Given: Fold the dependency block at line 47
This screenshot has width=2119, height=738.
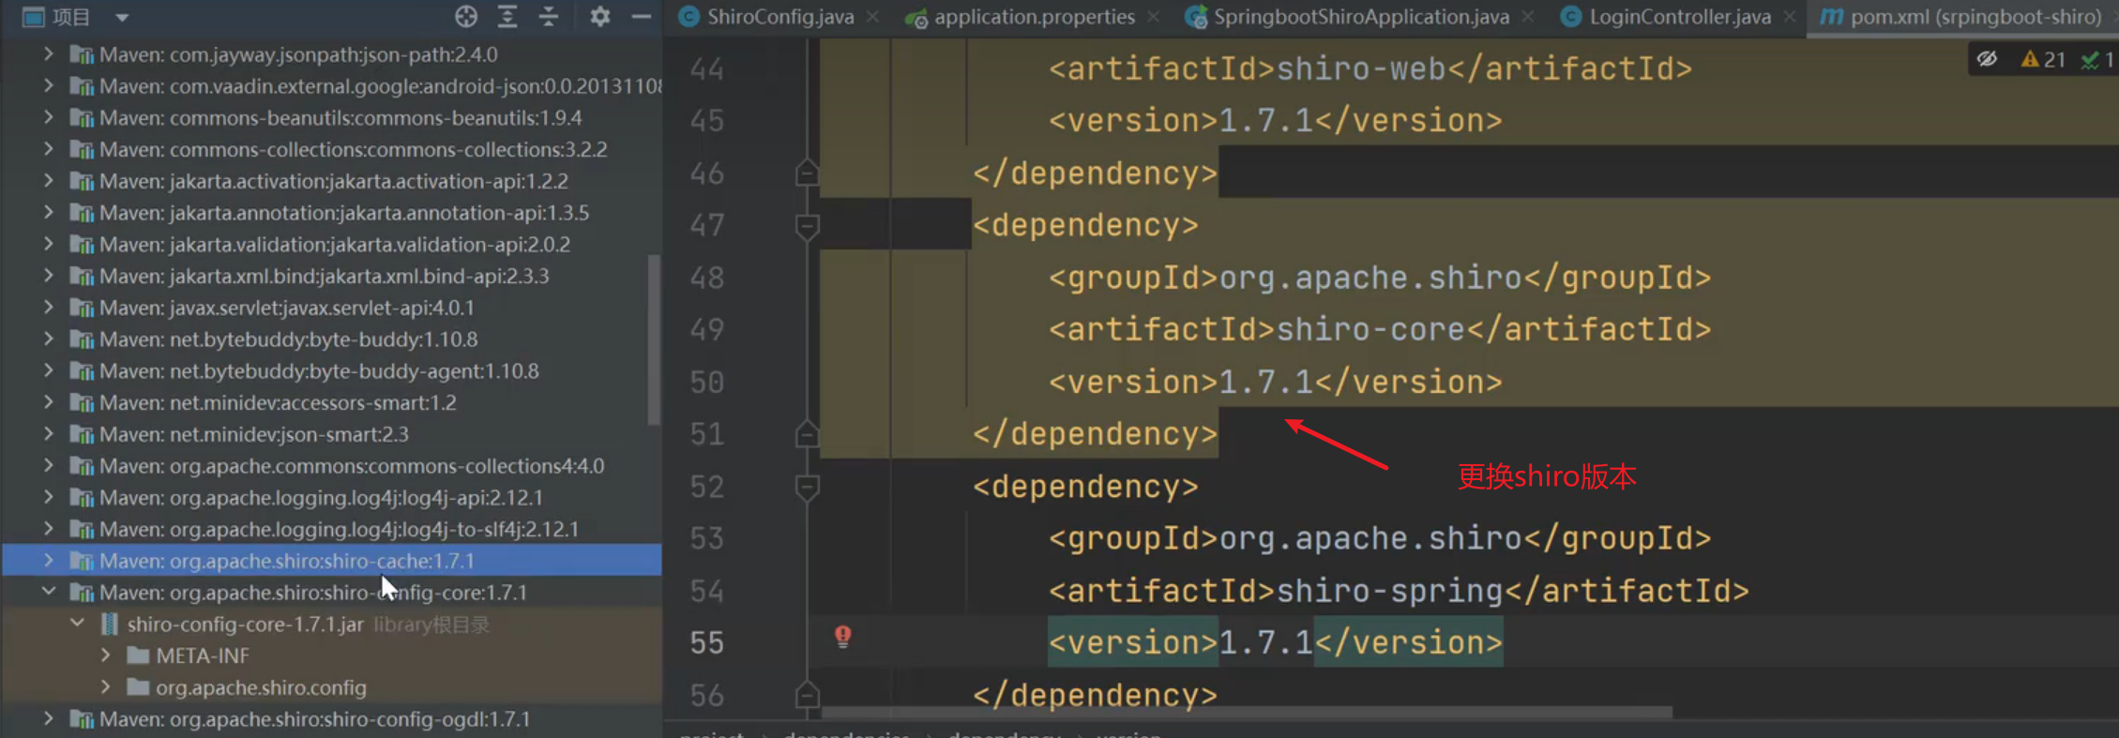Looking at the screenshot, I should coord(807,226).
